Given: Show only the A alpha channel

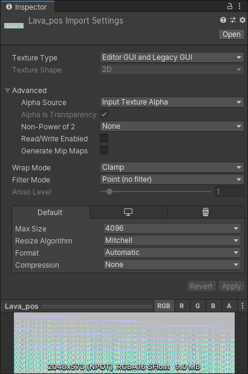Looking at the screenshot, I should coord(229,306).
